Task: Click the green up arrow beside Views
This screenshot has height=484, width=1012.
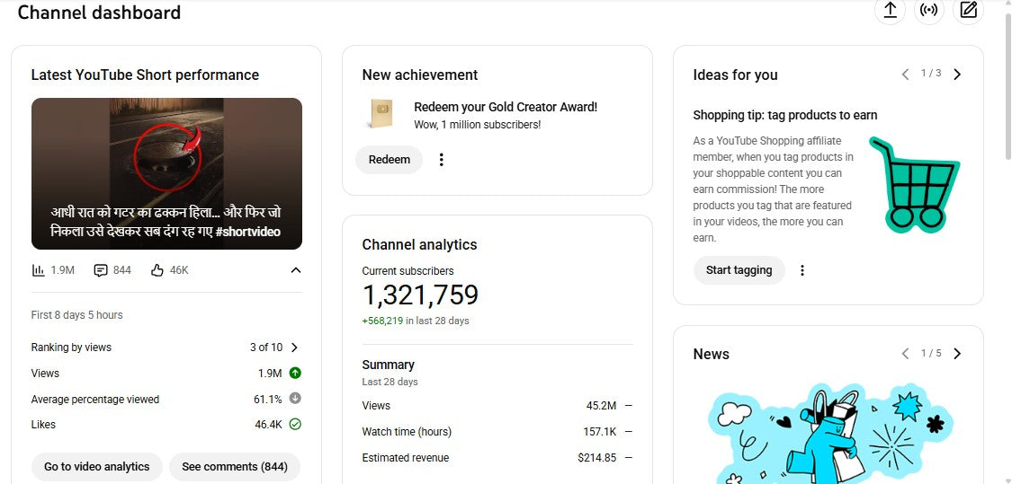Action: click(x=295, y=374)
